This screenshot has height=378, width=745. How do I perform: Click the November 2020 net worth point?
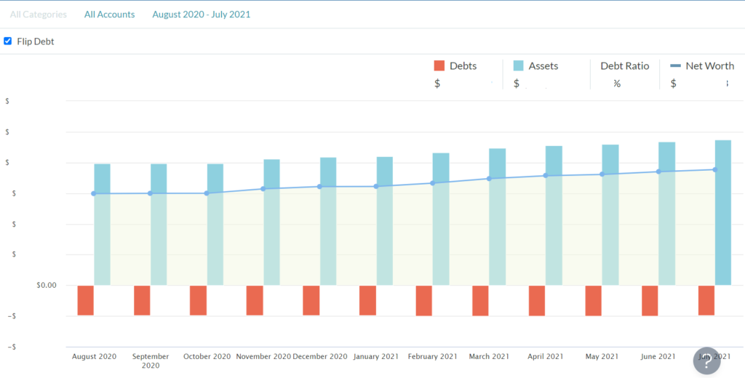point(263,189)
